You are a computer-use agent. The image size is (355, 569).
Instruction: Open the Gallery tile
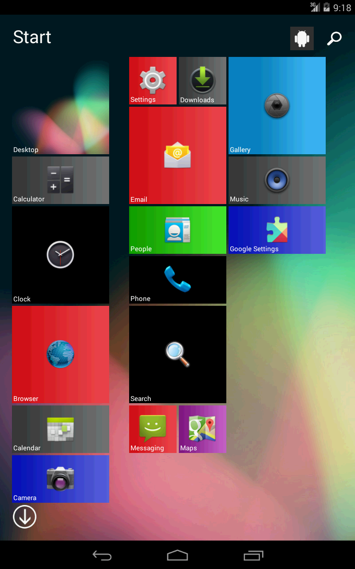click(277, 106)
